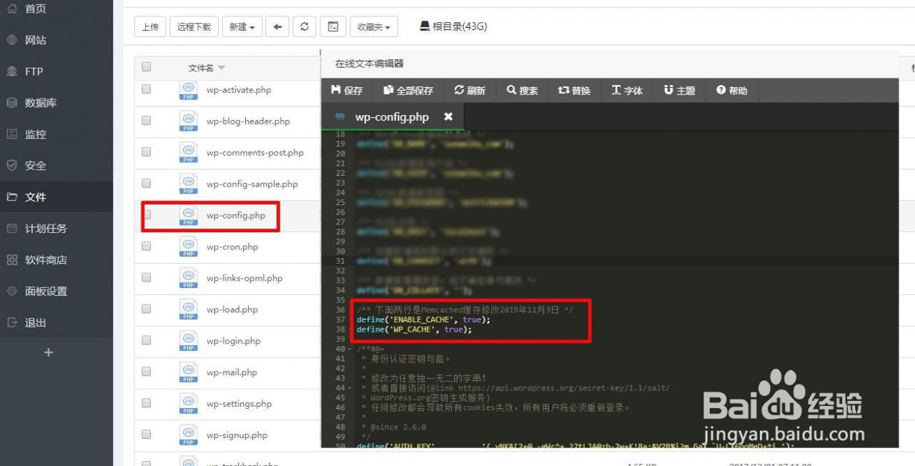Image resolution: width=915 pixels, height=466 pixels.
Task: Click code line 38 WP_CACHE define
Action: pos(414,329)
